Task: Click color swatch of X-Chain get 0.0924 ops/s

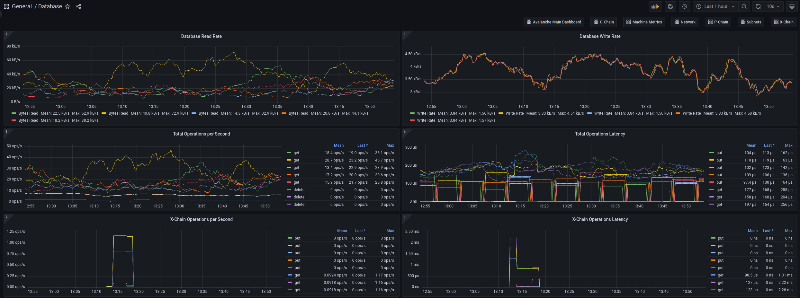Action: pyautogui.click(x=290, y=275)
